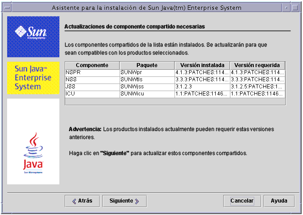Click NSS installed version 3.3.3:PATCHES cell
The height and width of the screenshot is (215, 303).
pyautogui.click(x=202, y=80)
